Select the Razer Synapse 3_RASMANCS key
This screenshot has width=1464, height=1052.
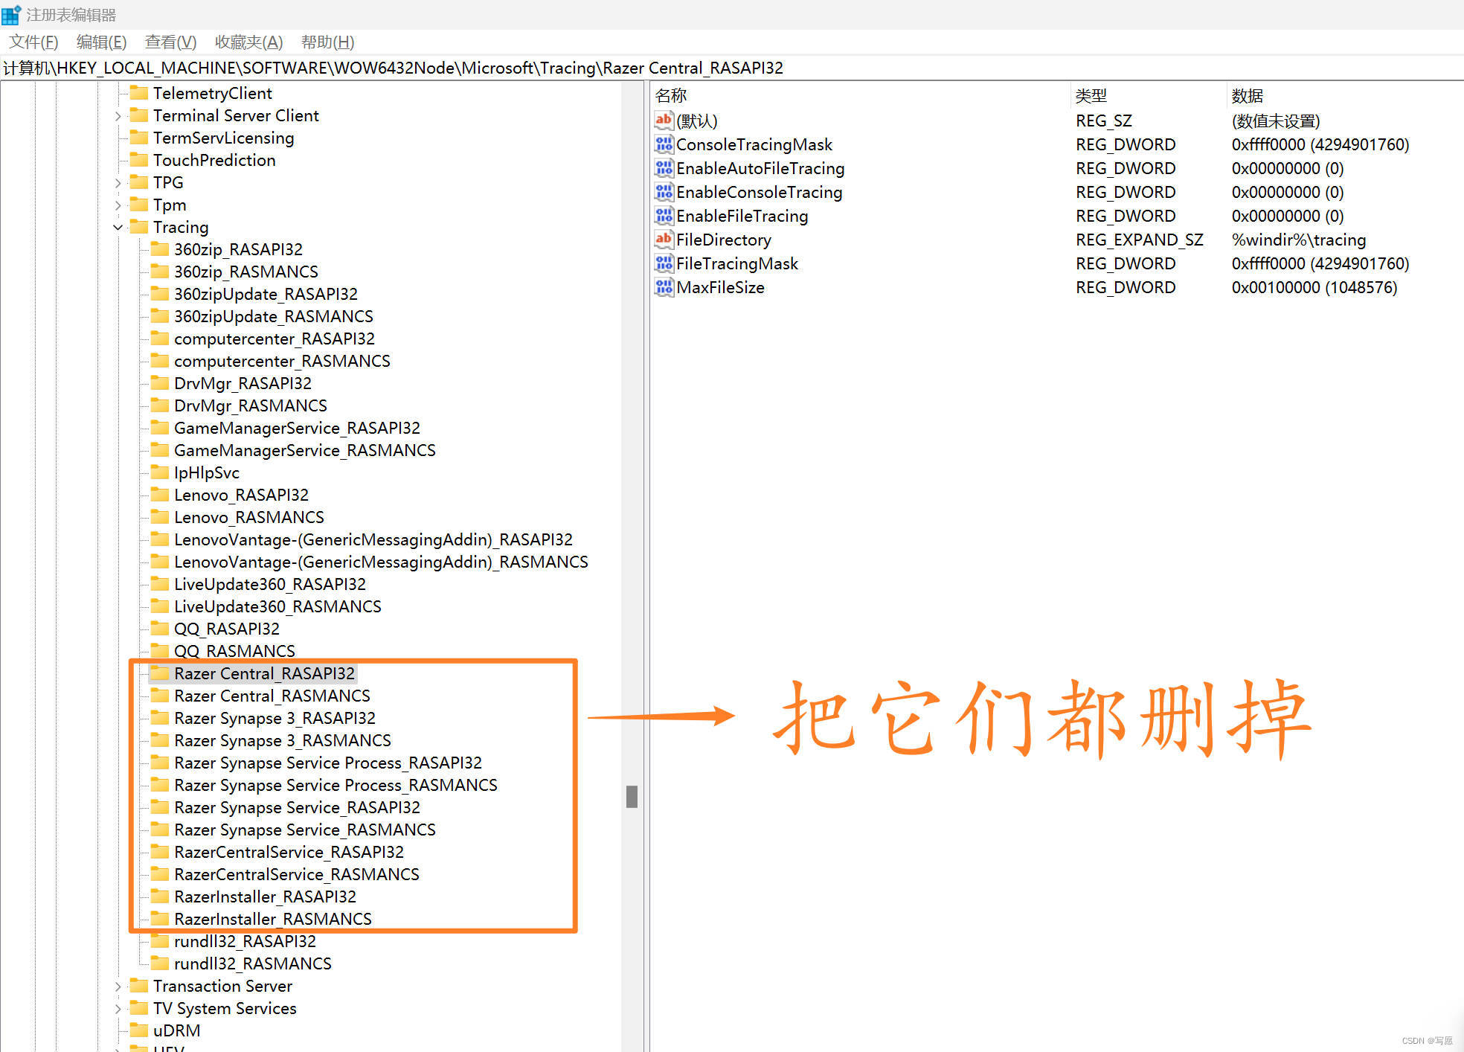coord(282,740)
